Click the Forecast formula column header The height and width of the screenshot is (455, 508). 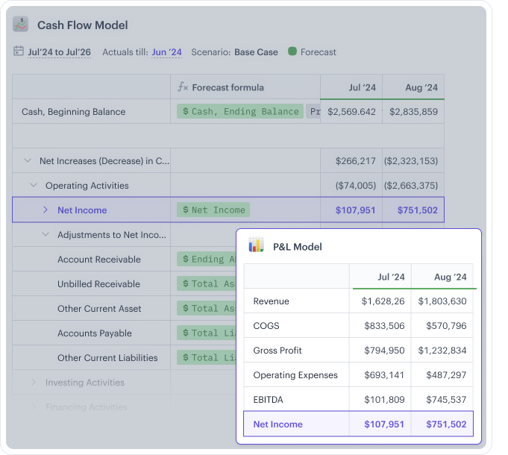pyautogui.click(x=245, y=87)
